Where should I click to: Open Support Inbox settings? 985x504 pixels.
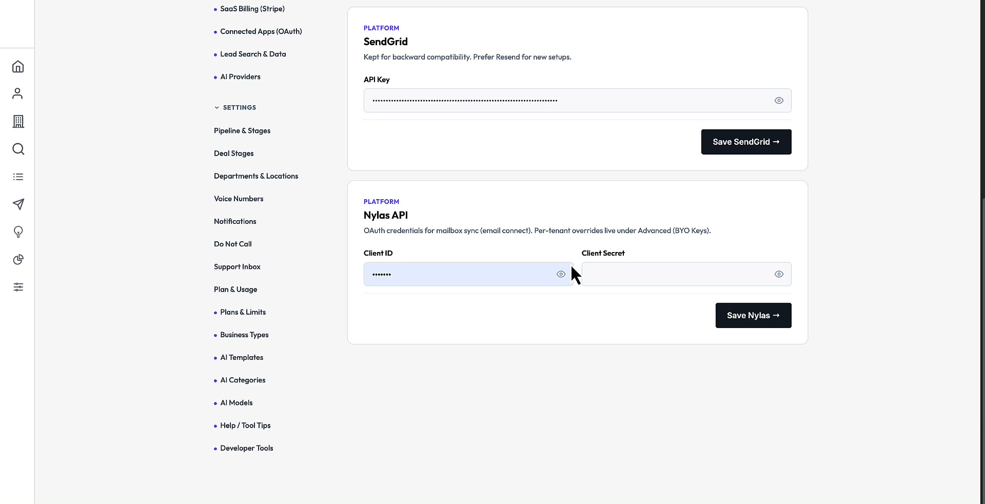(x=237, y=267)
